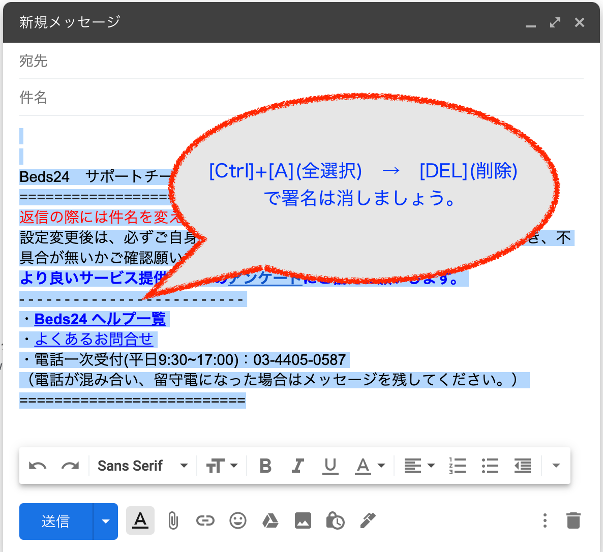
Task: Open the insert signature pen icon
Action: click(368, 520)
